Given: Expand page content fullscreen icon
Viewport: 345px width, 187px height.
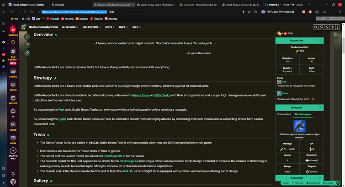Looking at the screenshot, I should click(x=27, y=37).
